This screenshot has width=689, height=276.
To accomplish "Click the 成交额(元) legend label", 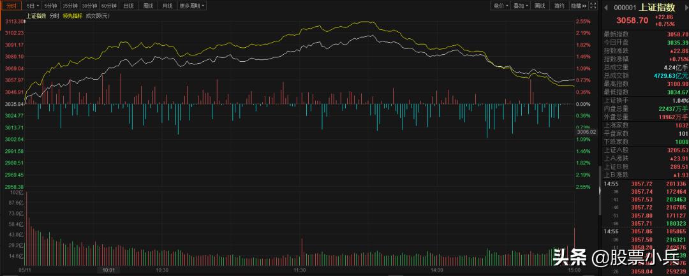I will tap(97, 16).
